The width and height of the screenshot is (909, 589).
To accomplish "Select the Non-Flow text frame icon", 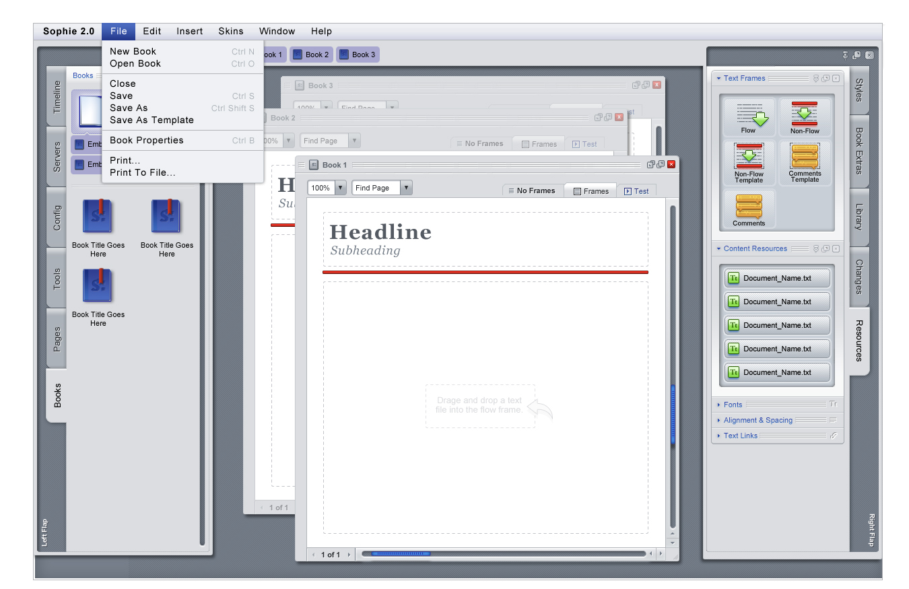I will tap(805, 118).
